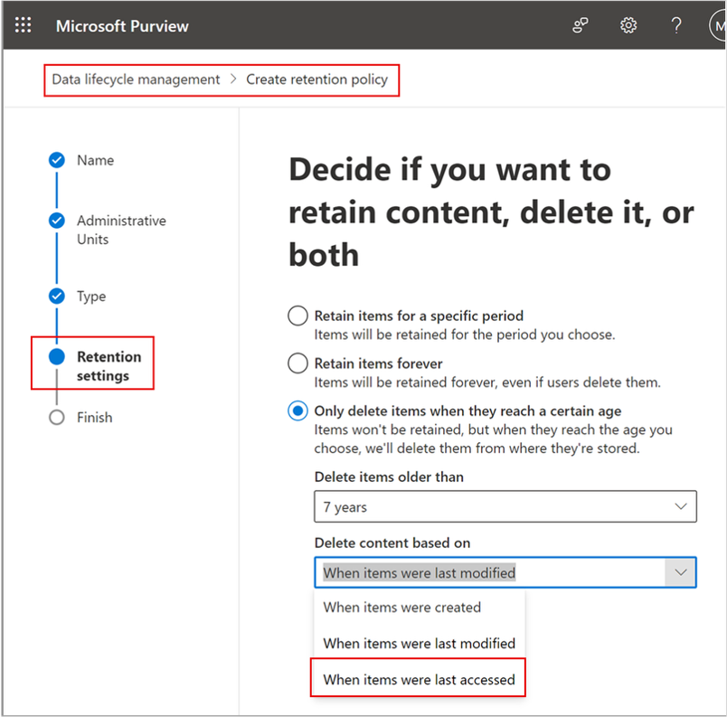The height and width of the screenshot is (717, 727).
Task: Open the help question mark icon
Action: click(676, 25)
